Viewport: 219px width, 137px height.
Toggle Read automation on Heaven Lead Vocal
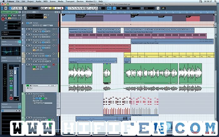(x=34, y=67)
